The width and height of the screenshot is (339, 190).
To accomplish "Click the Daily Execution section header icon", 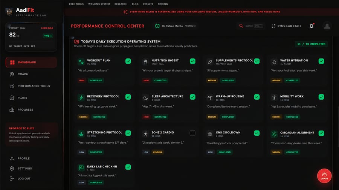I will 76,41.
